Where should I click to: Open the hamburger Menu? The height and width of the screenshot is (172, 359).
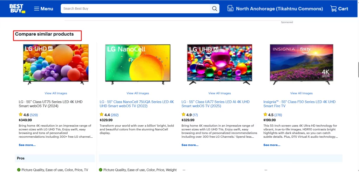(43, 9)
